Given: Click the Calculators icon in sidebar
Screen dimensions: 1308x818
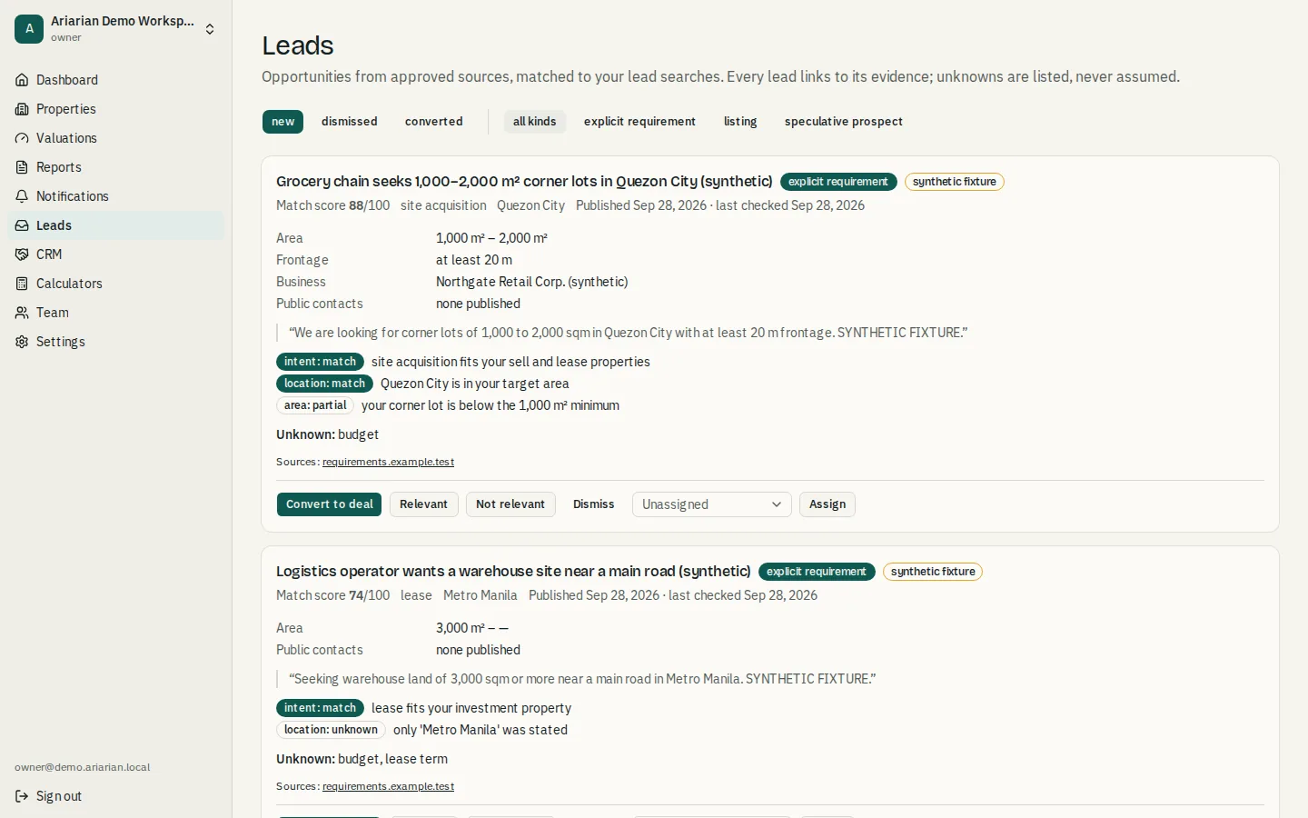Looking at the screenshot, I should click(22, 284).
